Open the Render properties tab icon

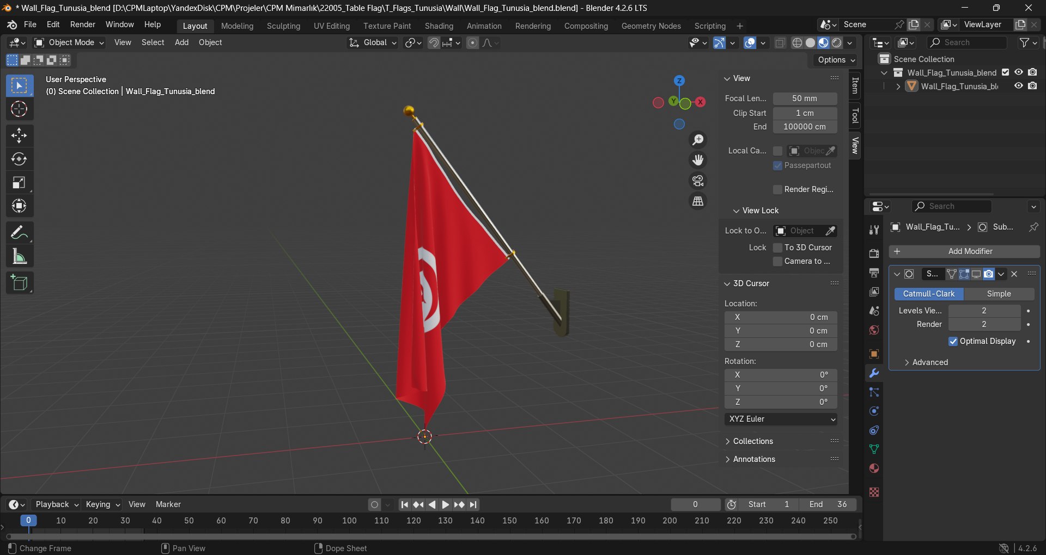click(x=874, y=254)
